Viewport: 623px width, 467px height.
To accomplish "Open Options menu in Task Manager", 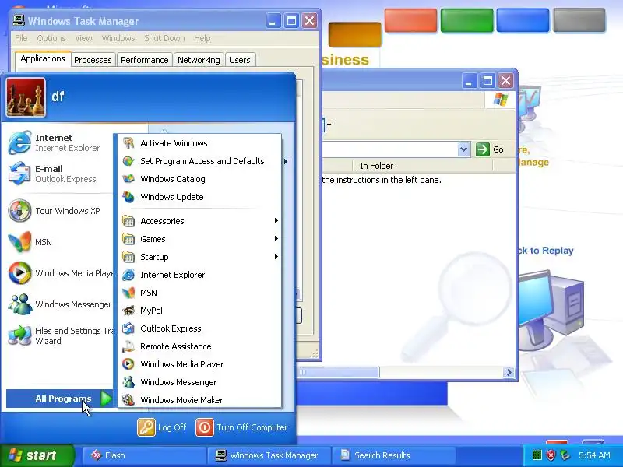I will tap(51, 38).
